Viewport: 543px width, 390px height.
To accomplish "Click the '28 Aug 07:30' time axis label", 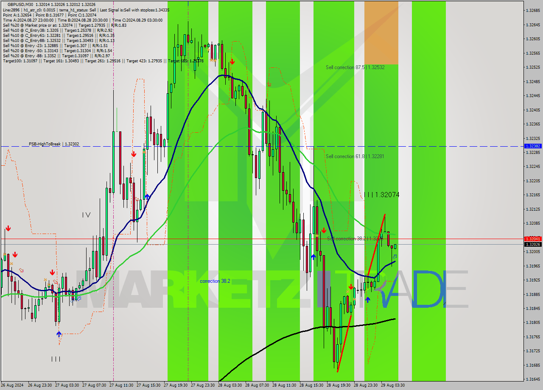I will tap(257, 385).
